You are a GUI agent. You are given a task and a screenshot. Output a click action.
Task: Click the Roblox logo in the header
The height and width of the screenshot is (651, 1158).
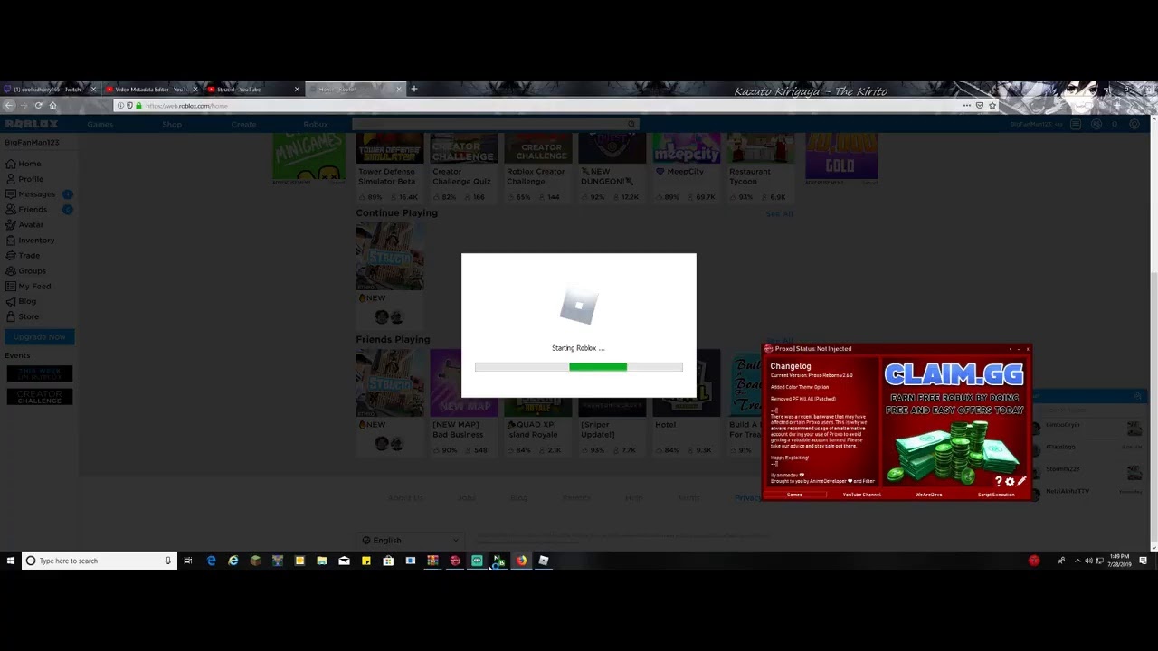pyautogui.click(x=31, y=124)
